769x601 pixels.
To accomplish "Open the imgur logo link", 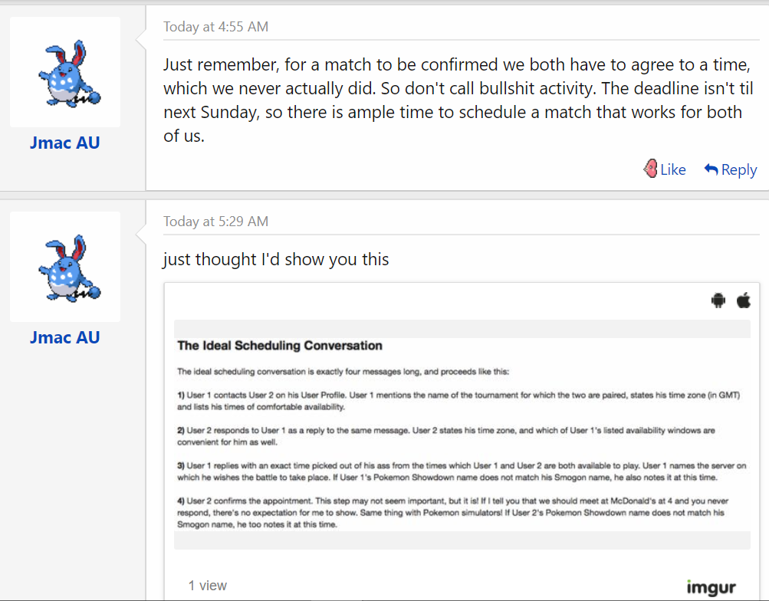I will 711,588.
